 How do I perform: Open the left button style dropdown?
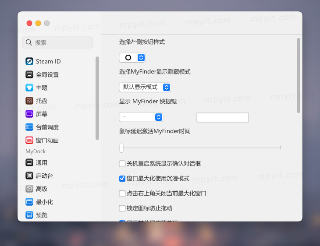coord(132,58)
